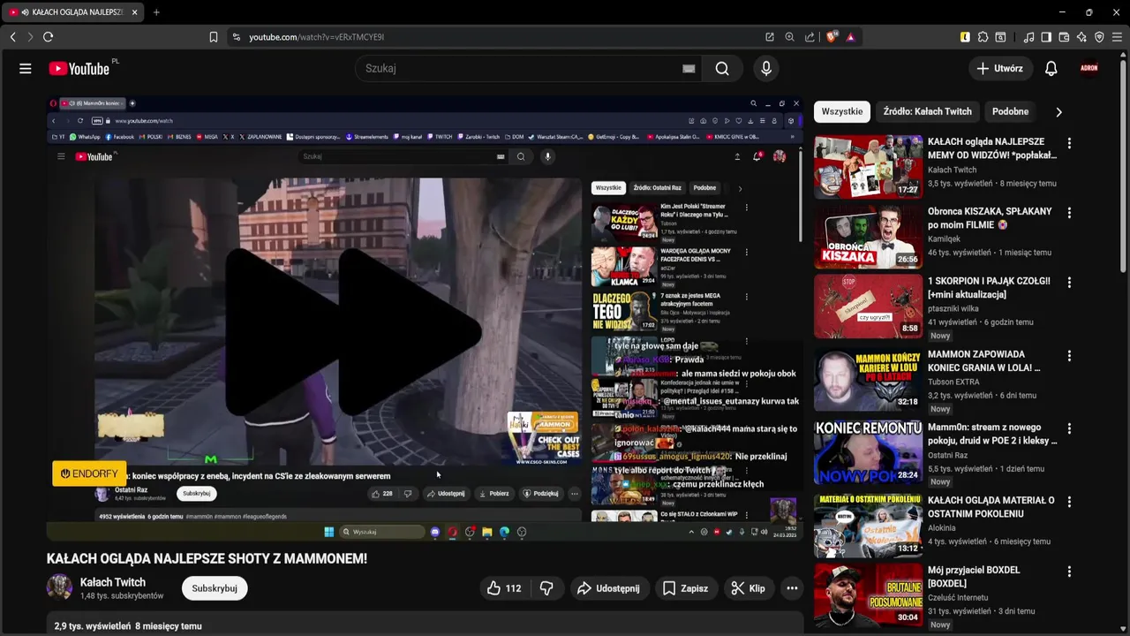Open options for NAJLEPSZE MEMY OD WIDZÓW video
Viewport: 1130px width, 636px height.
tap(1069, 143)
